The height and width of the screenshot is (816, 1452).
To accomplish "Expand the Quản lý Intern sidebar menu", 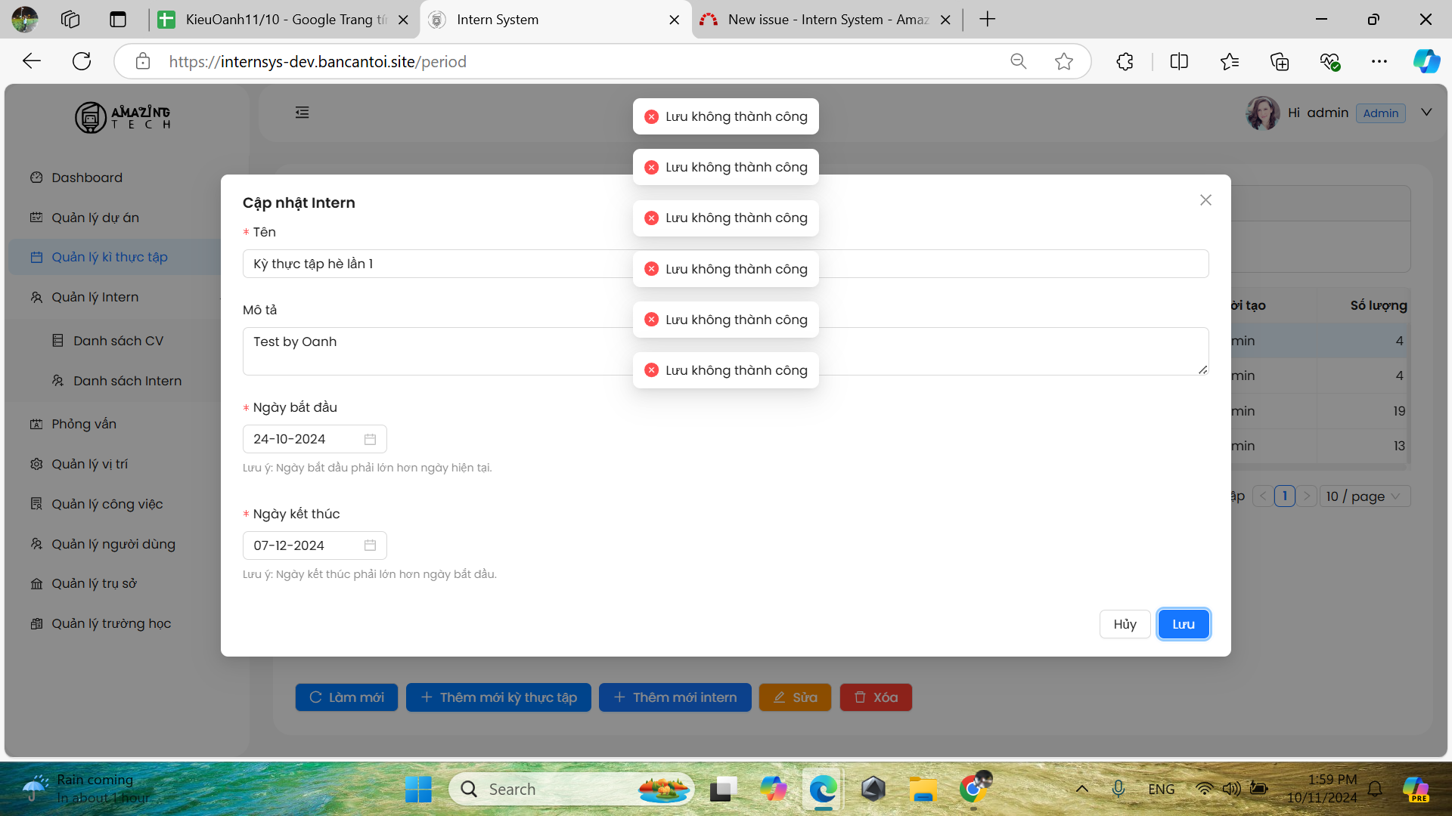I will (95, 297).
